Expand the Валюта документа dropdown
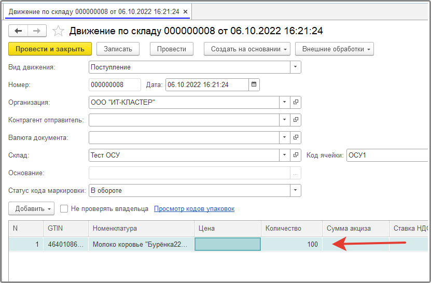This screenshot has width=431, height=283. tap(285, 137)
